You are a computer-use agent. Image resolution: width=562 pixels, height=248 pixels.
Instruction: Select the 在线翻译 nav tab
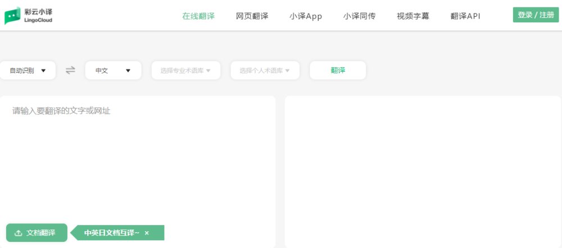point(198,16)
